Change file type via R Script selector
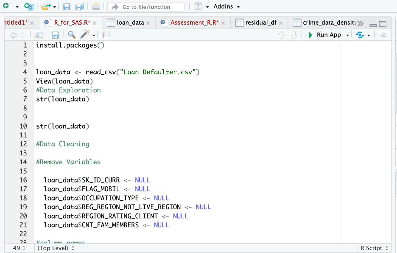The image size is (397, 253). pyautogui.click(x=375, y=248)
